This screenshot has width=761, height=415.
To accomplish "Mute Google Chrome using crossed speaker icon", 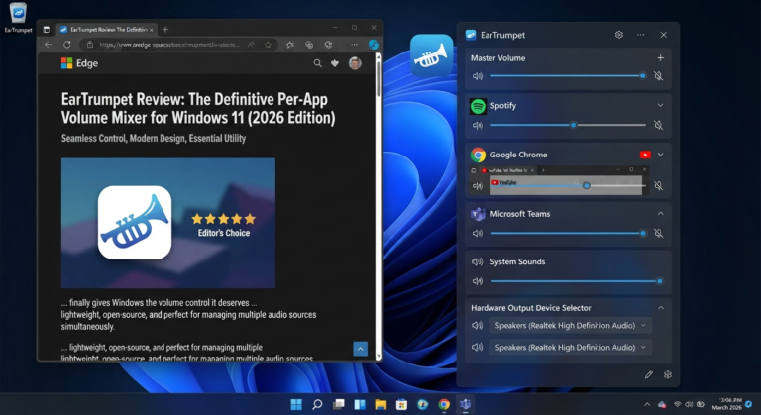I will click(659, 186).
